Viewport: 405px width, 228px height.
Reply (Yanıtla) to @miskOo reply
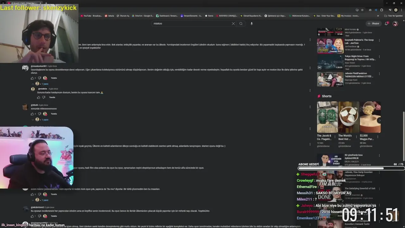tap(52, 97)
